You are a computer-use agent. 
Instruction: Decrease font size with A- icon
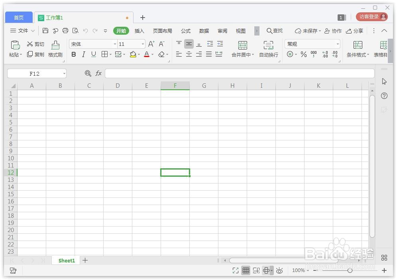(x=161, y=44)
